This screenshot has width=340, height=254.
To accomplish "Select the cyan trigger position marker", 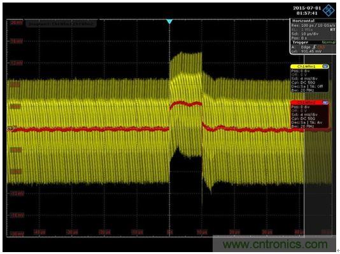I will point(169,22).
